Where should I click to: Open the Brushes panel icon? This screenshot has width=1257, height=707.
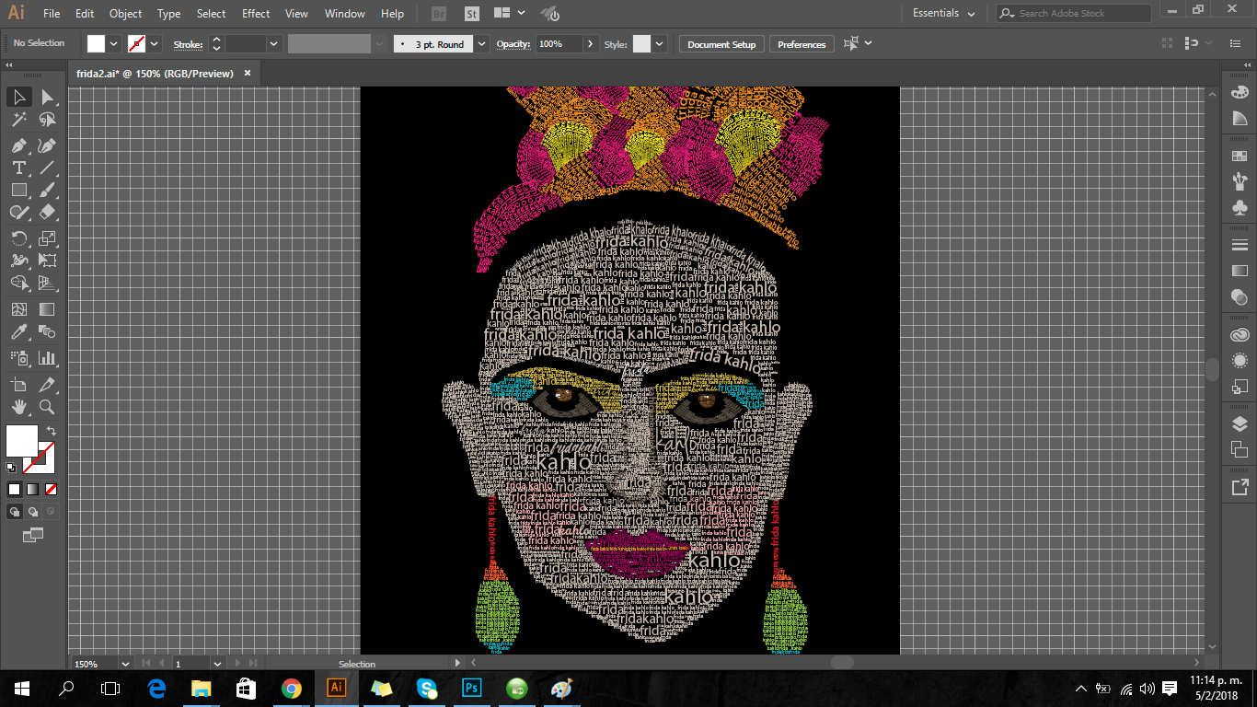[x=1240, y=181]
